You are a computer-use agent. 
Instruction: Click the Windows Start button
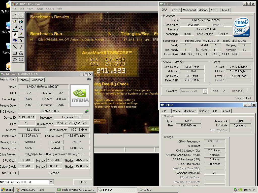tap(7, 190)
